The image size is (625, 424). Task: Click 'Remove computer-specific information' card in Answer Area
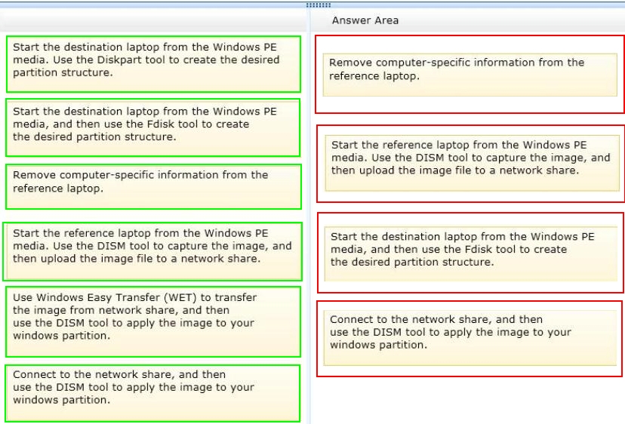(470, 75)
